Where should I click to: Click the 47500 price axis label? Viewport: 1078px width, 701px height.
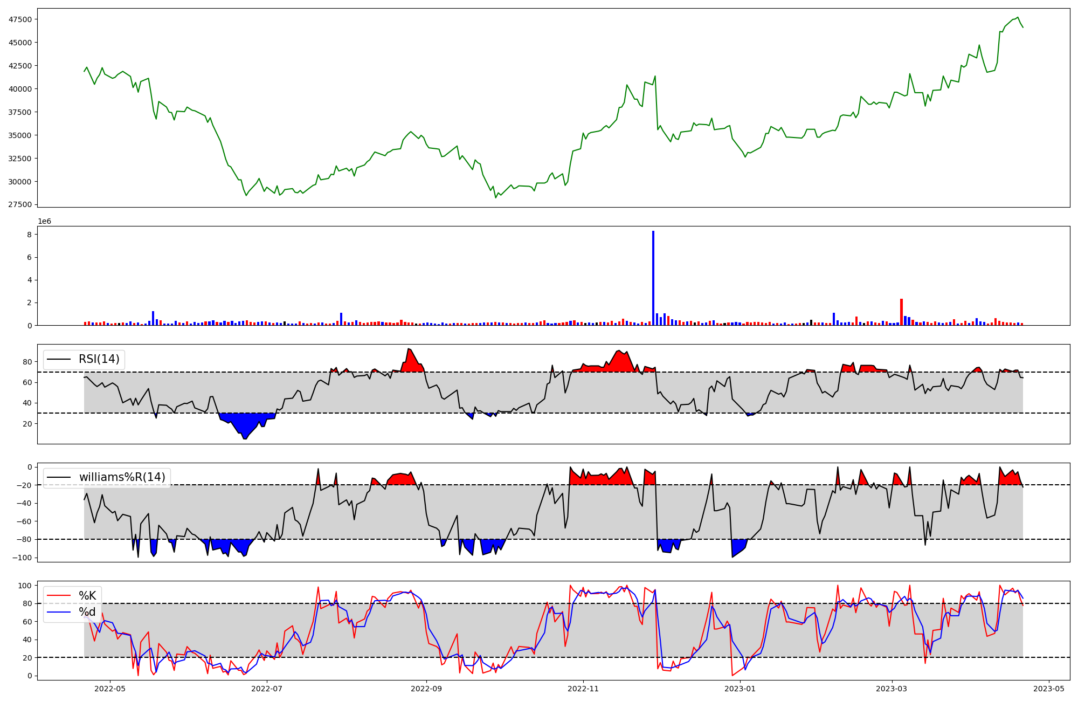20,19
